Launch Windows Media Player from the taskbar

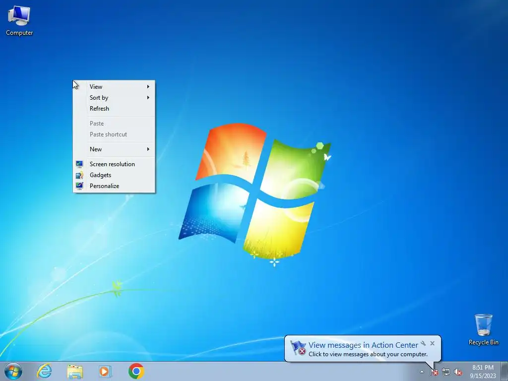coord(105,371)
